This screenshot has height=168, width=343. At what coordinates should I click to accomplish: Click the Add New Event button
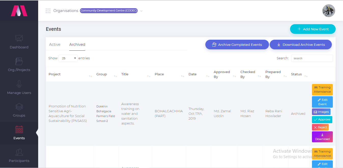[x=313, y=29]
